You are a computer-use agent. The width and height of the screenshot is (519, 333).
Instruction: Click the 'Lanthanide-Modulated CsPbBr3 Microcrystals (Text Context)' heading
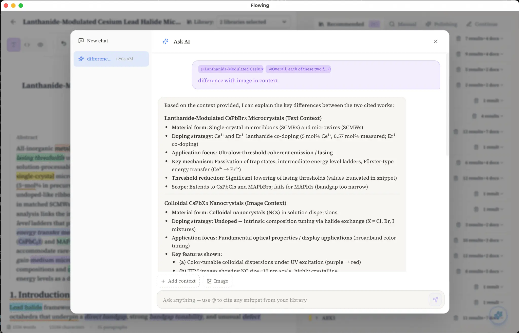243,118
